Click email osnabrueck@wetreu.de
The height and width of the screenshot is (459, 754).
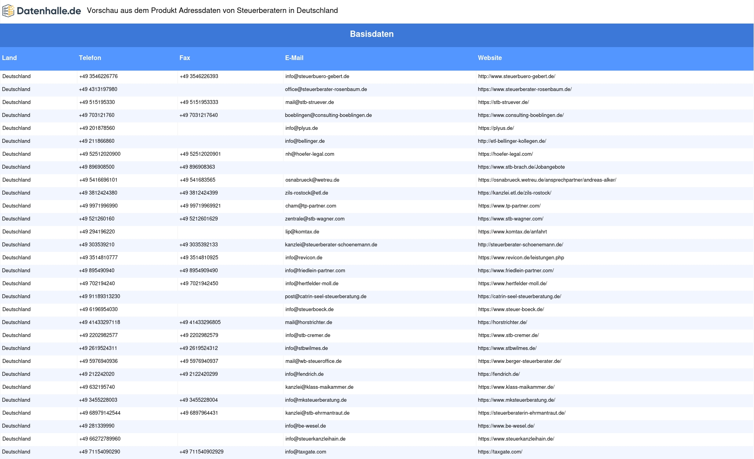pos(312,180)
